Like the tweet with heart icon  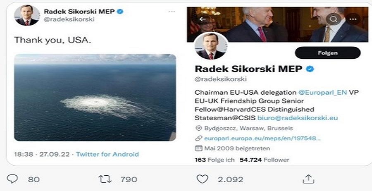click(202, 179)
